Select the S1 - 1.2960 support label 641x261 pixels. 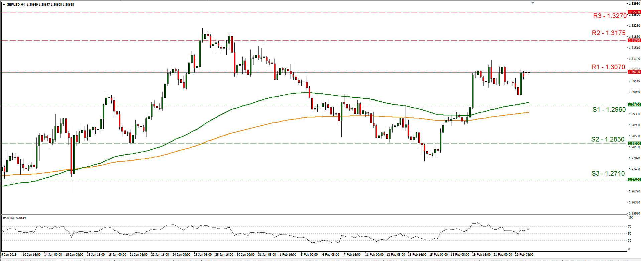pos(609,109)
